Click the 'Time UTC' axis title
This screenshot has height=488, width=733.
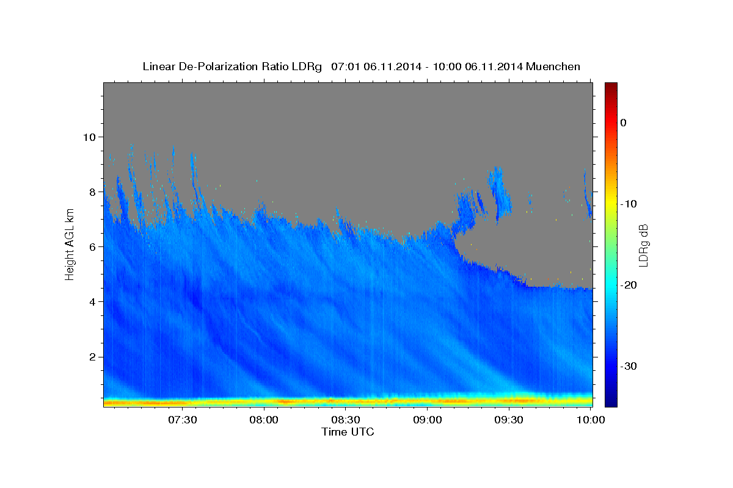click(348, 432)
